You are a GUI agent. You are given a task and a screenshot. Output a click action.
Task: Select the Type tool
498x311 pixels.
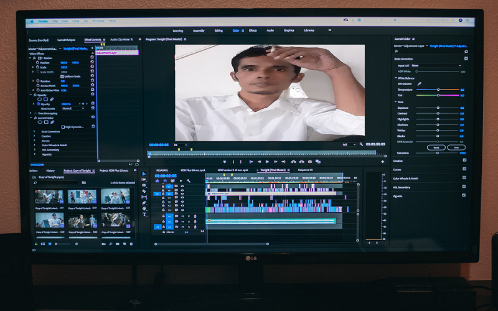tap(144, 215)
